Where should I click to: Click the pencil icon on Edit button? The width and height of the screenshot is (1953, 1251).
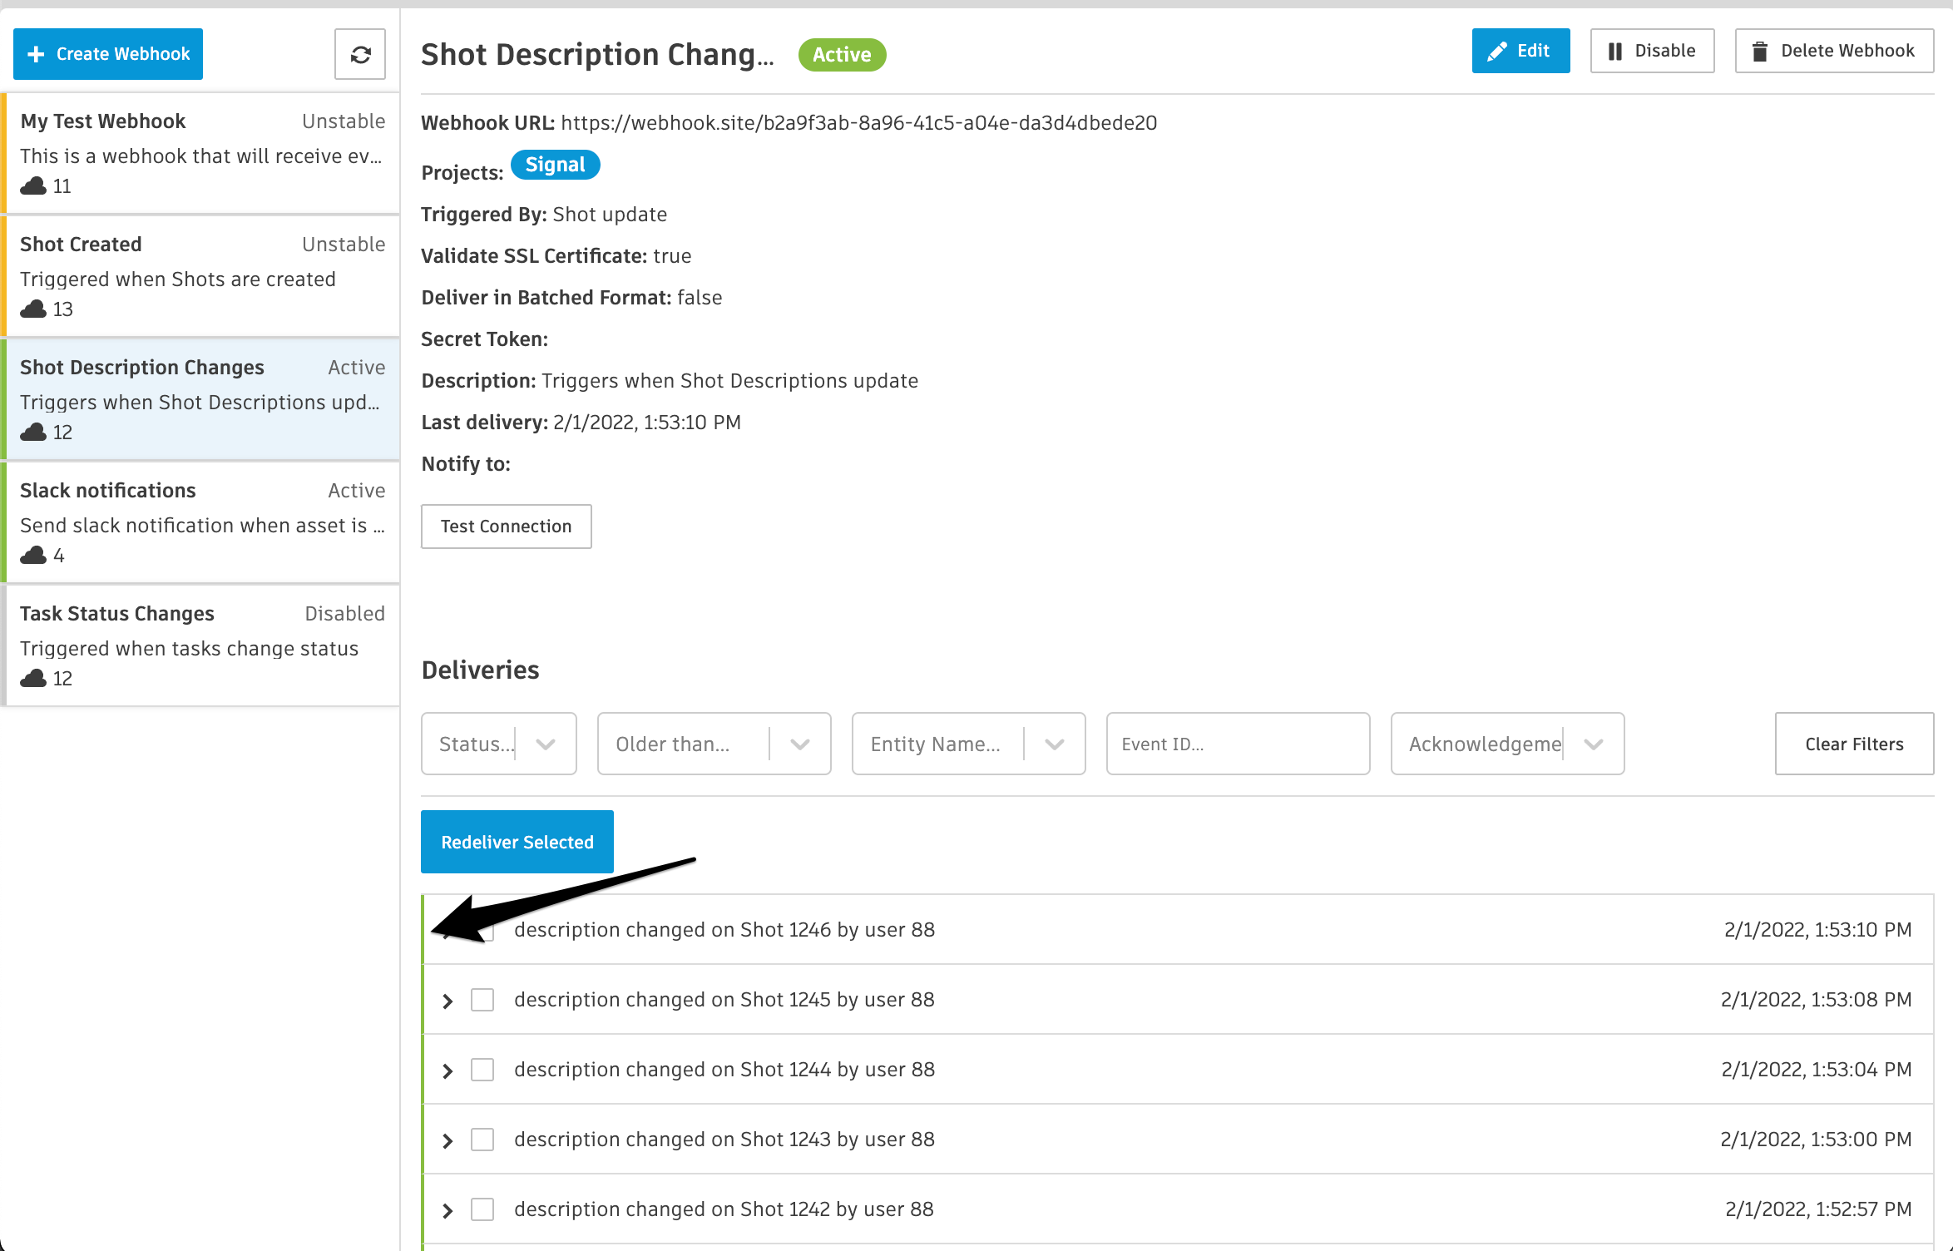pyautogui.click(x=1497, y=52)
